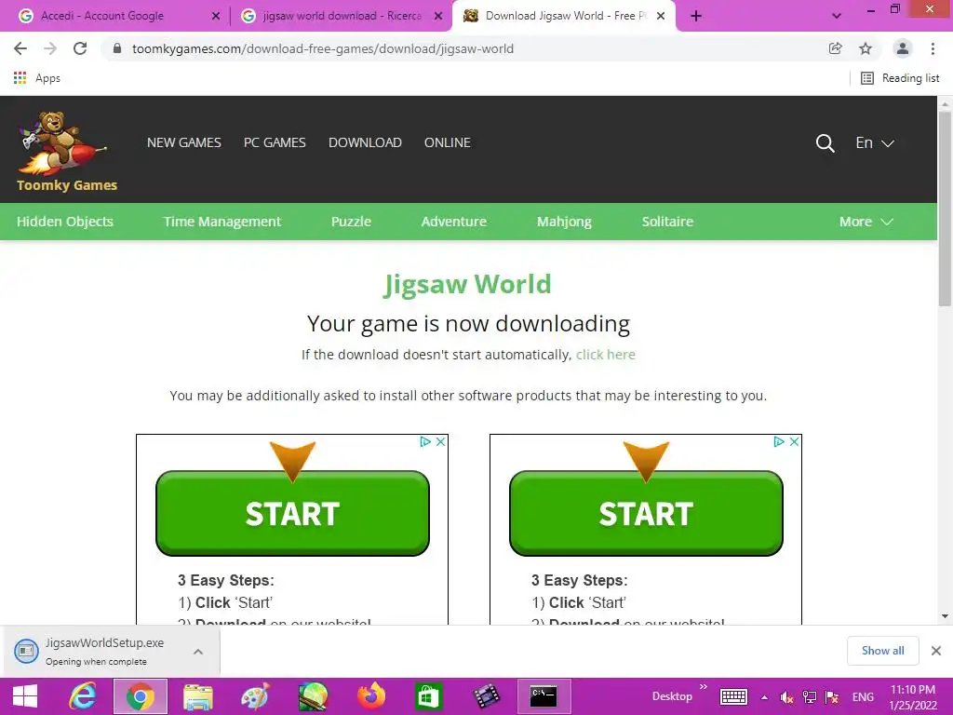Click the site search magnifier icon

(825, 142)
